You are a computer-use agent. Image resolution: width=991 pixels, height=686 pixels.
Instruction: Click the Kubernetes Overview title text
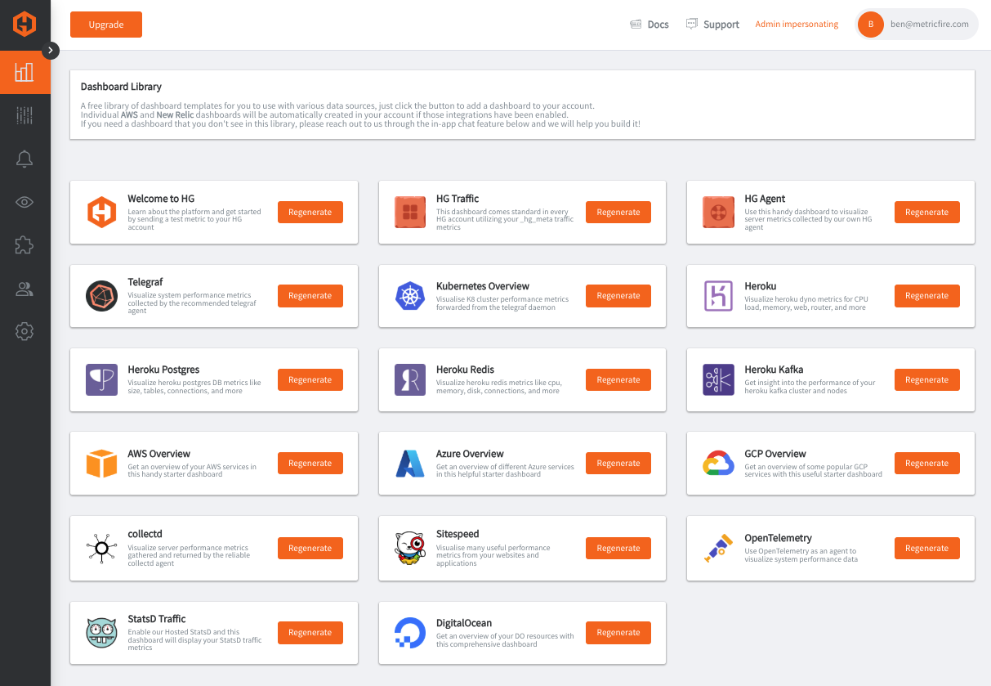tap(483, 286)
